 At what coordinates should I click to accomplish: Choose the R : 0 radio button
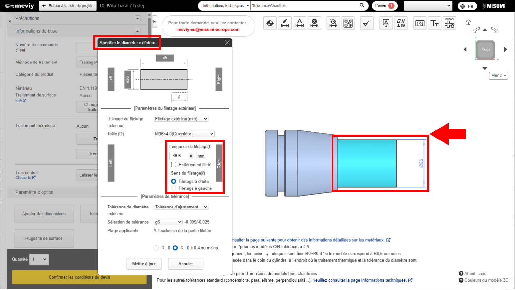point(156,248)
